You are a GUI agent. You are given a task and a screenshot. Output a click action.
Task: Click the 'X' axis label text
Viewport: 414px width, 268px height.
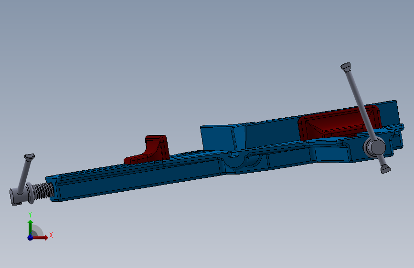pyautogui.click(x=51, y=235)
